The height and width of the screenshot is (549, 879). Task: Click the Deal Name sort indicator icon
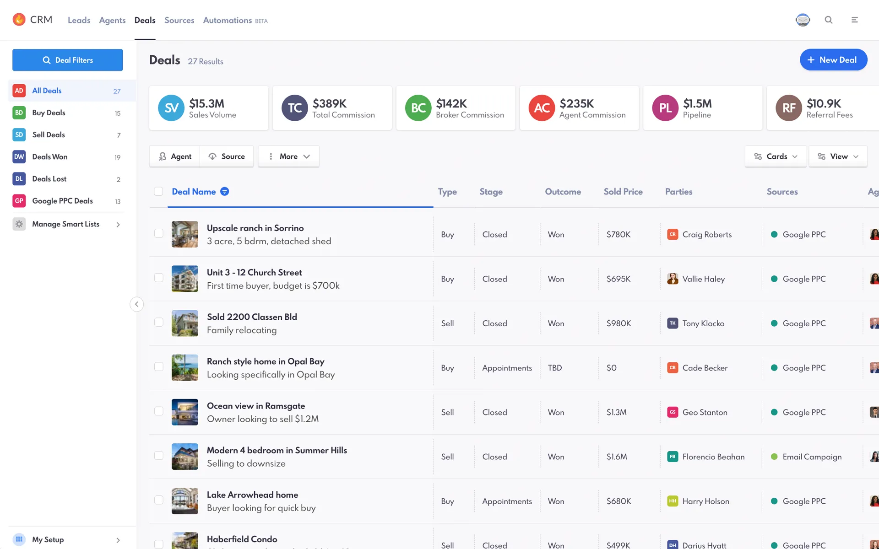224,191
